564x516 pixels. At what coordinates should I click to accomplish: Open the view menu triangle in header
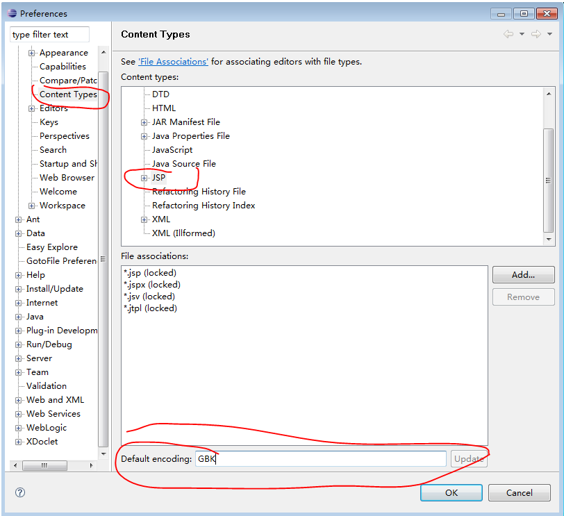[x=549, y=35]
